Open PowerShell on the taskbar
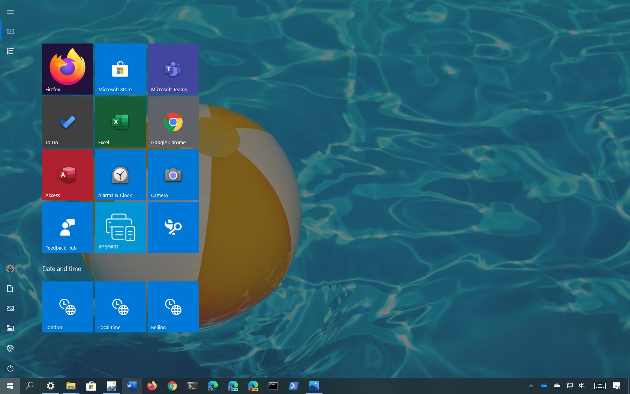The width and height of the screenshot is (630, 394). pyautogui.click(x=294, y=386)
